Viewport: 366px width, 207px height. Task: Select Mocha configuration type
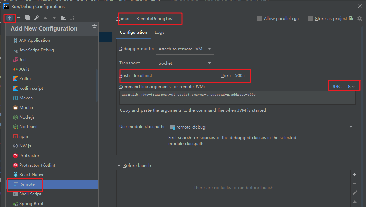52,108
